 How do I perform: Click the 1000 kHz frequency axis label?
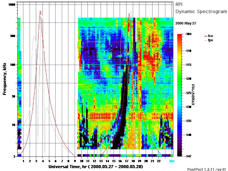coord(12,5)
